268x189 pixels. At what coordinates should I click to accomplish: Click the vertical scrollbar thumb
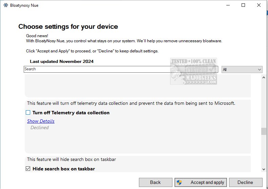pyautogui.click(x=264, y=131)
